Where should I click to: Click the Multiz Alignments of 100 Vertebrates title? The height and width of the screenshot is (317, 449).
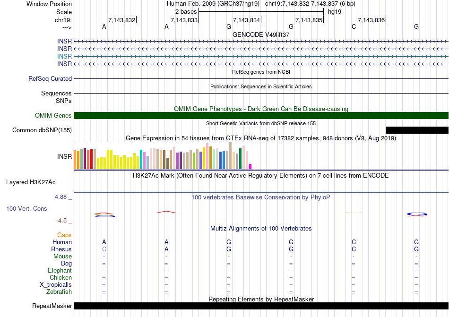(261, 228)
